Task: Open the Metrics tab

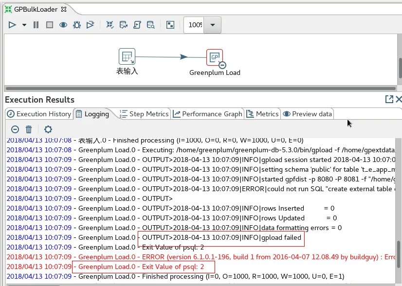Action: pos(262,114)
